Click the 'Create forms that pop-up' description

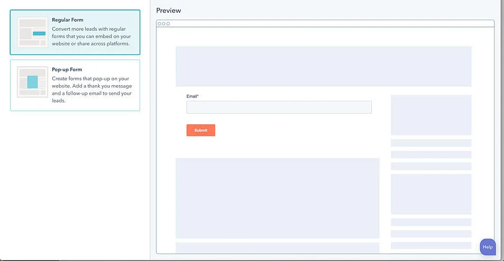tap(92, 90)
